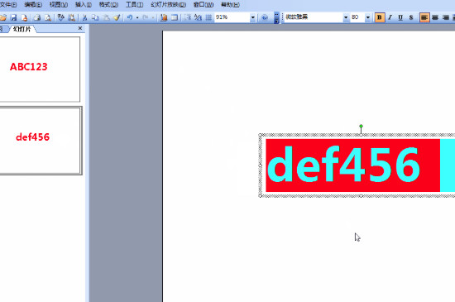Screen dimensions: 455x302
Task: Click the Insert Chart icon
Action: (x=164, y=17)
